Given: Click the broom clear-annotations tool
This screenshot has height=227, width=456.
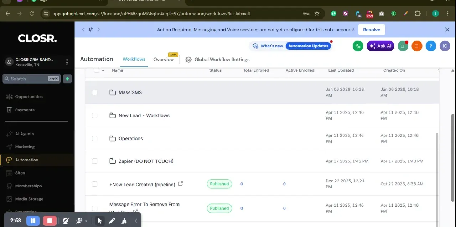Looking at the screenshot, I should (x=124, y=221).
